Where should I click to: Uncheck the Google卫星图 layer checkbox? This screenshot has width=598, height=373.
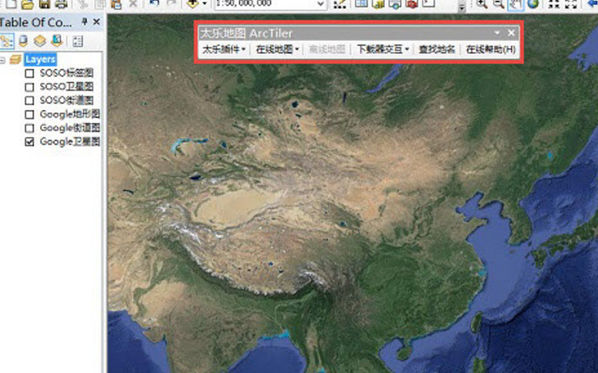[29, 142]
